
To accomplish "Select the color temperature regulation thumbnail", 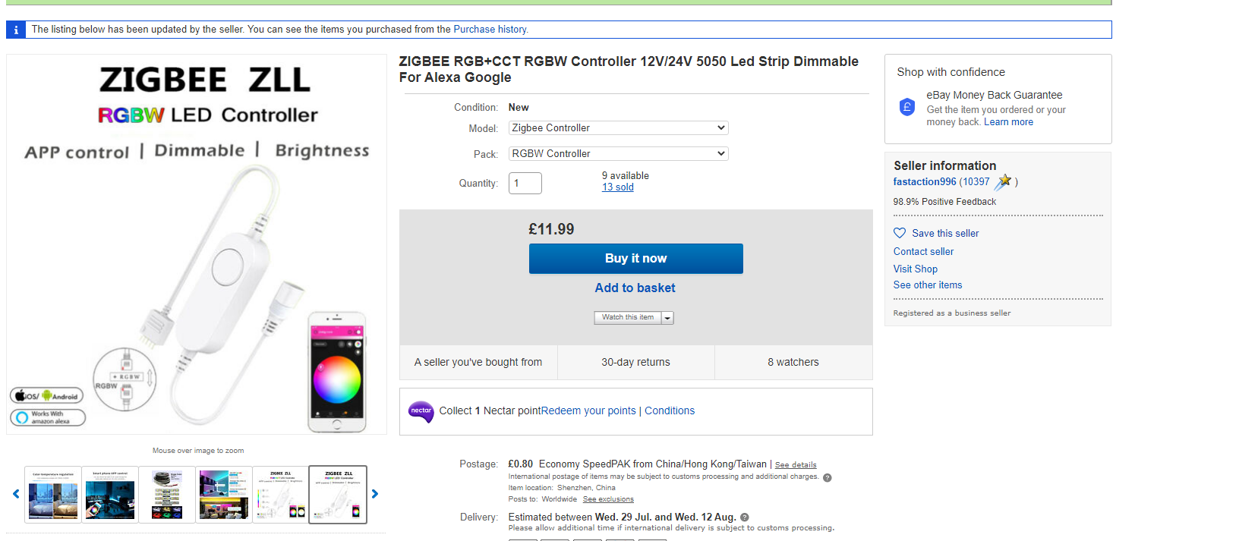I will coord(53,495).
